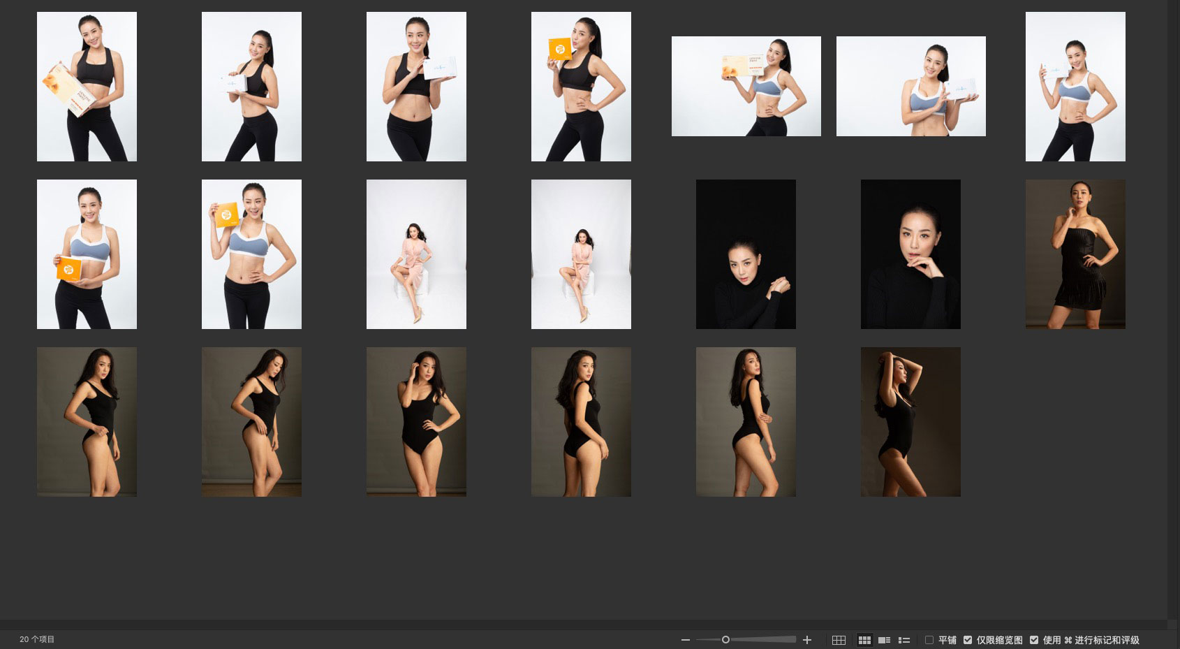
Task: Select the close-up portrait with hand on chin
Action: [x=910, y=254]
